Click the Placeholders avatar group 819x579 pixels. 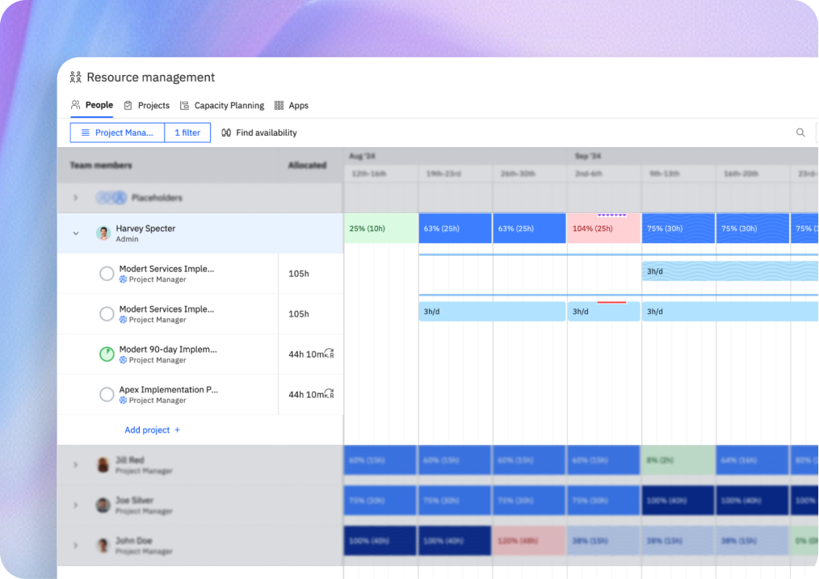[111, 198]
